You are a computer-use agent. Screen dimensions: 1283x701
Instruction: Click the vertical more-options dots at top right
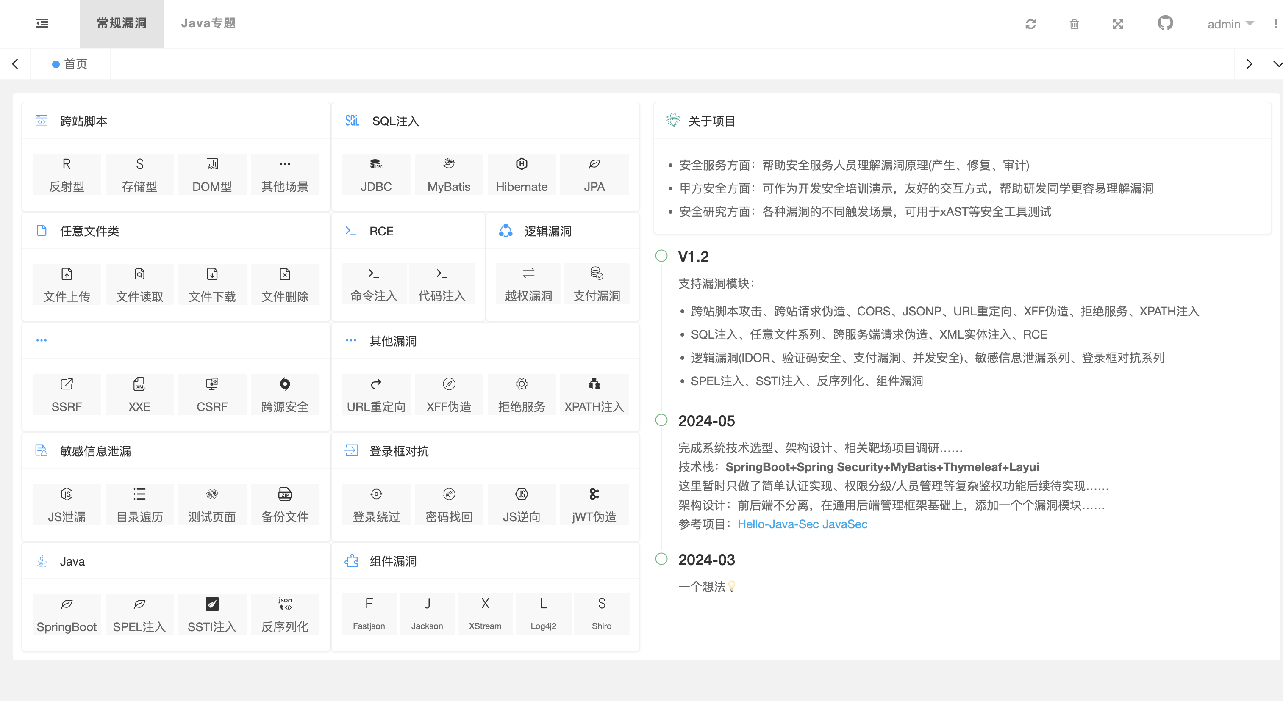coord(1275,24)
